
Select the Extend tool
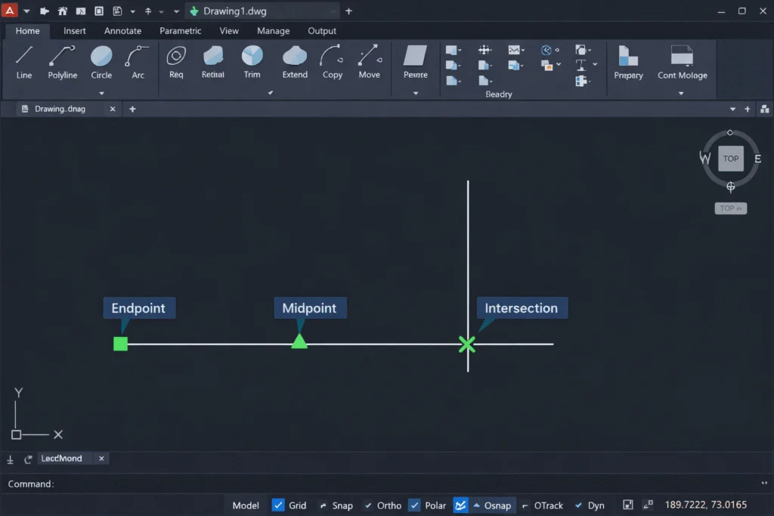click(x=295, y=60)
